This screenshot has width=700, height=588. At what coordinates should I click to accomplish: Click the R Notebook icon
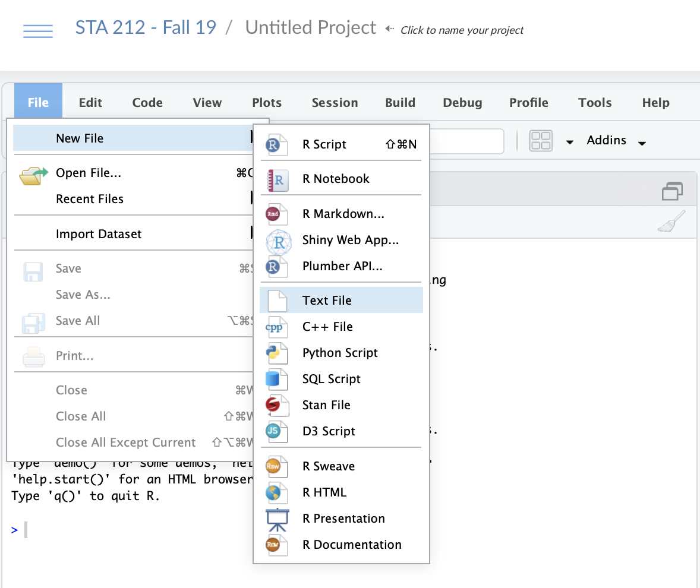point(278,179)
